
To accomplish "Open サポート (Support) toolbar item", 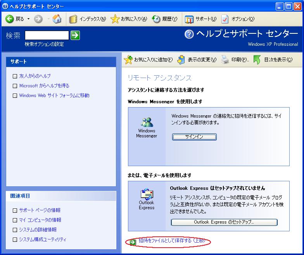I will (189, 19).
